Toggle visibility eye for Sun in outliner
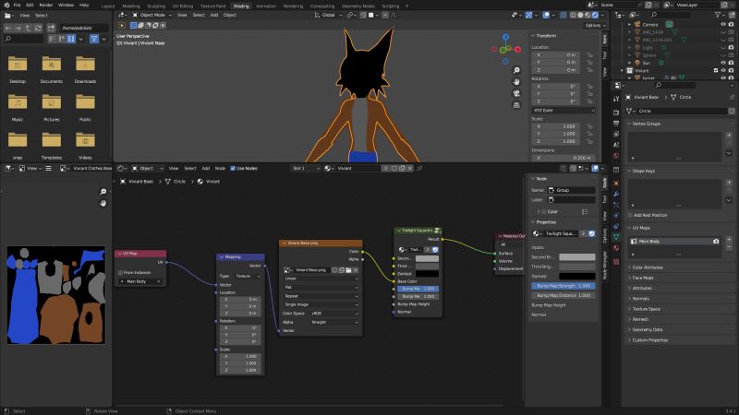739x415 pixels. [x=723, y=63]
